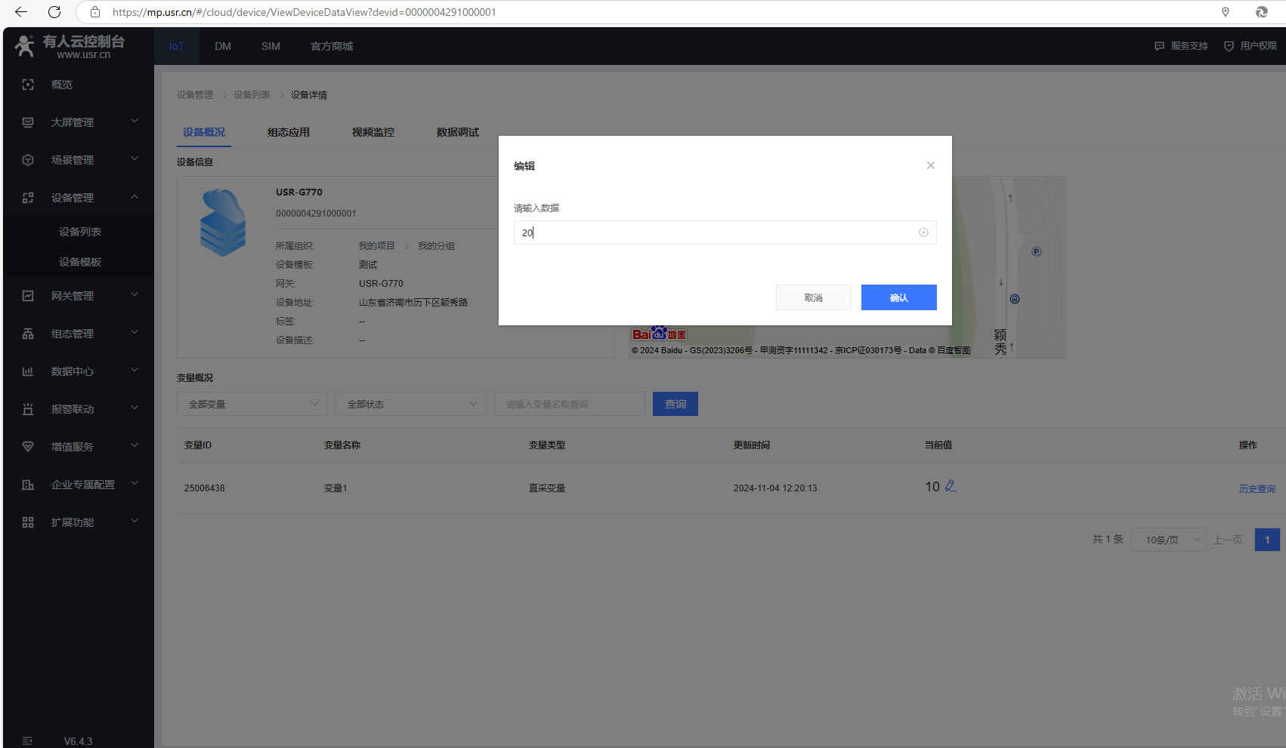1286x748 pixels.
Task: Click the USR-G770 cloud device image
Action: 223,223
